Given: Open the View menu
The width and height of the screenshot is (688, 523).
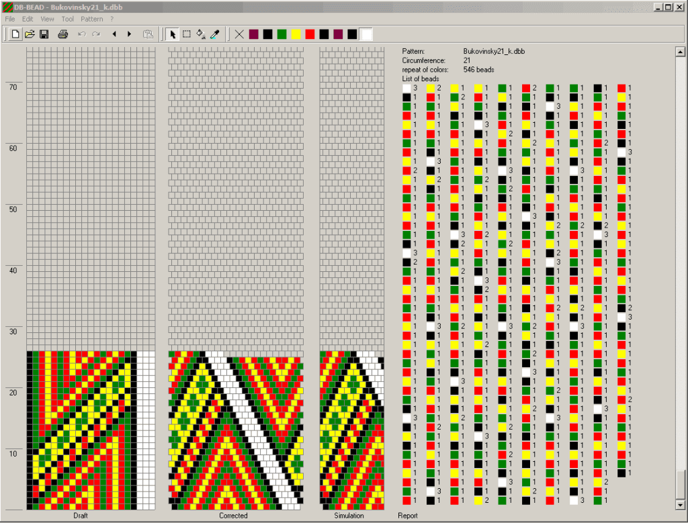Looking at the screenshot, I should (x=47, y=19).
